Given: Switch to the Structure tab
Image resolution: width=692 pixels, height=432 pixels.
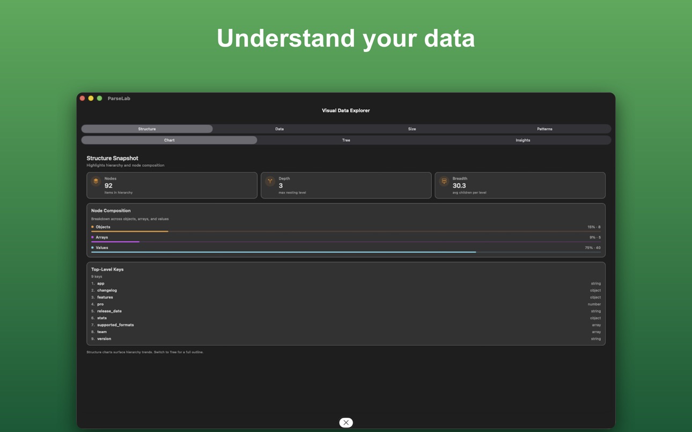Looking at the screenshot, I should pyautogui.click(x=147, y=129).
